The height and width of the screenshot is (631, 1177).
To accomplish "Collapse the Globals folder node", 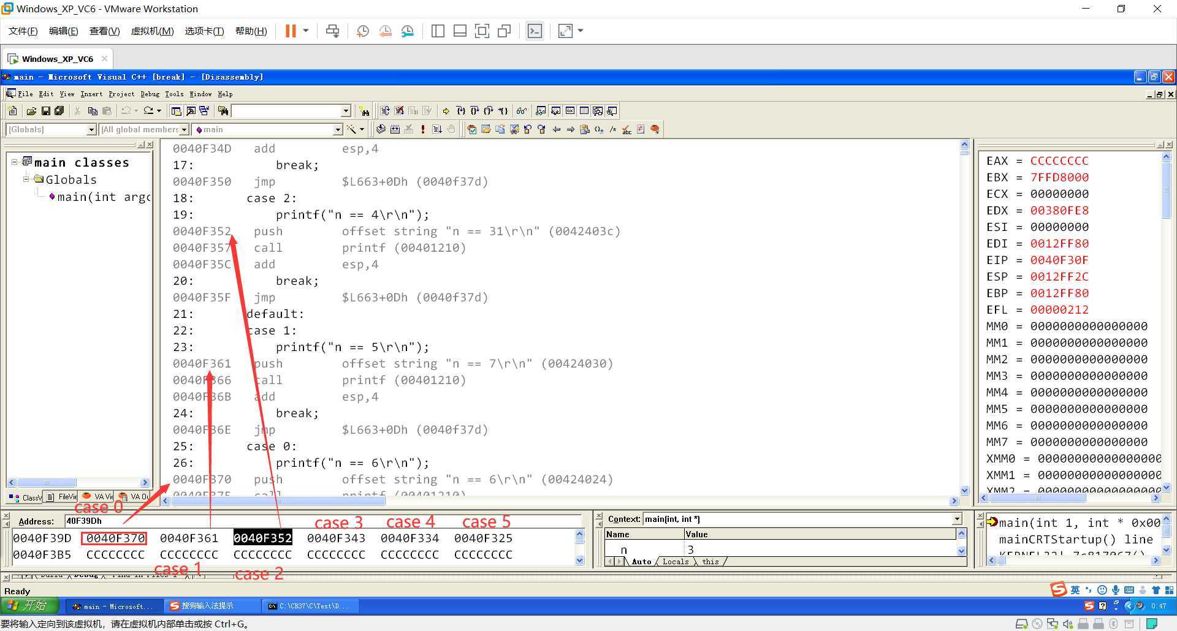I will click(26, 179).
